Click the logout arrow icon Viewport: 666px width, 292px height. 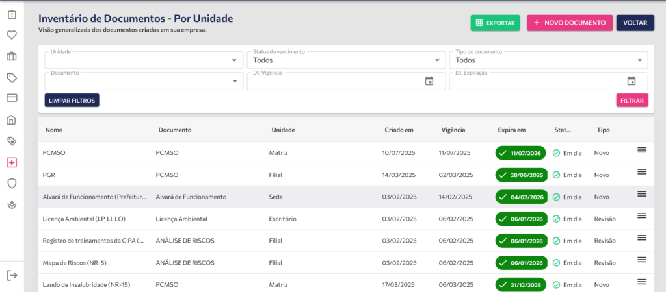[12, 275]
